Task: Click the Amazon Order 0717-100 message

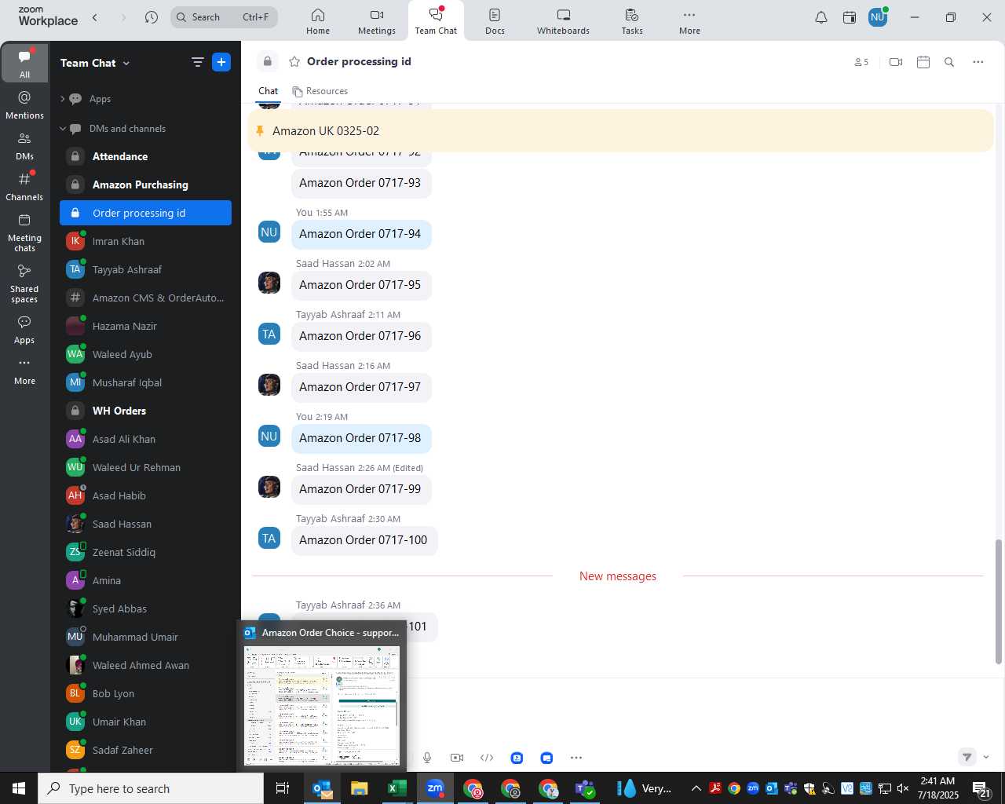Action: 363,540
